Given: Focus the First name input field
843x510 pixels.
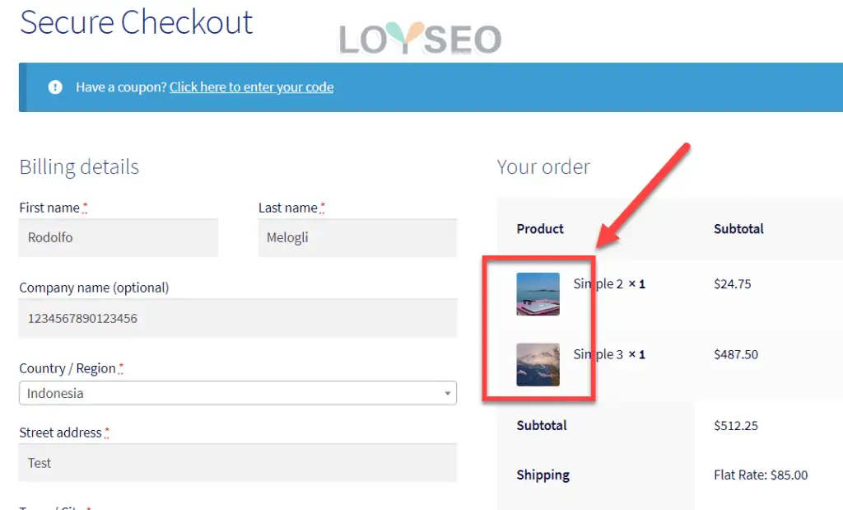Looking at the screenshot, I should pyautogui.click(x=119, y=238).
